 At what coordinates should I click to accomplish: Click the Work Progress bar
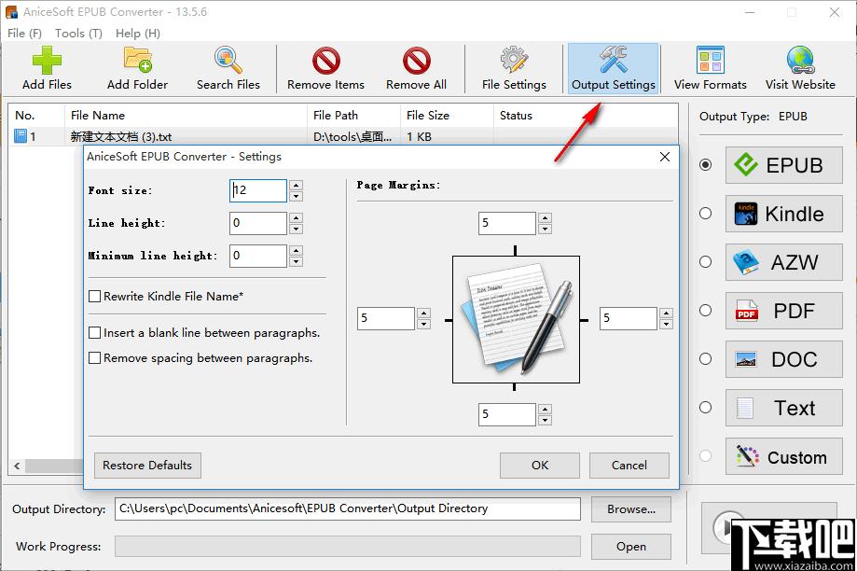(348, 547)
